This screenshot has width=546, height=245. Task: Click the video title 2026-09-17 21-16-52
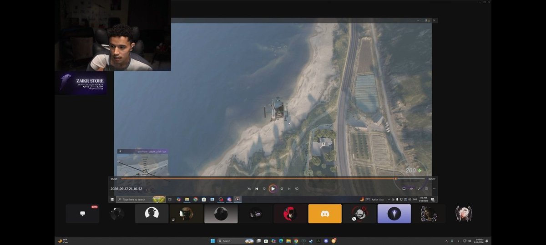[126, 189]
